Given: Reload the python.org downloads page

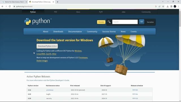Looking at the screenshot, I should 10,7.
